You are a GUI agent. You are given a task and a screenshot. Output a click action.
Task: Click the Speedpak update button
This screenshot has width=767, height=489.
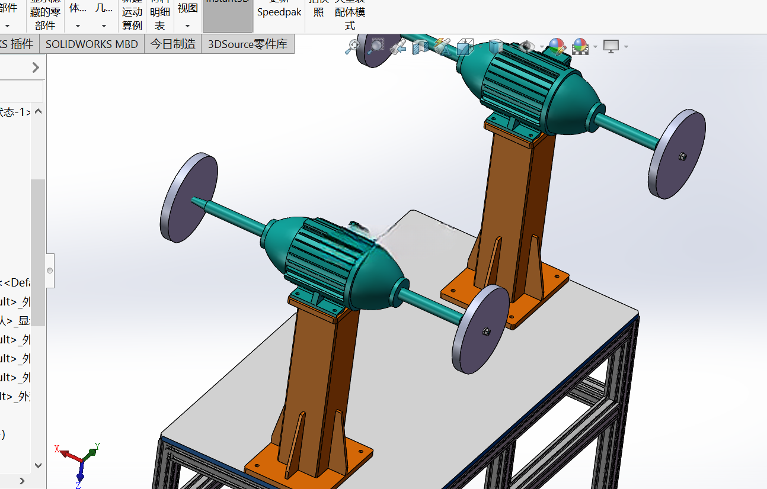pyautogui.click(x=279, y=12)
